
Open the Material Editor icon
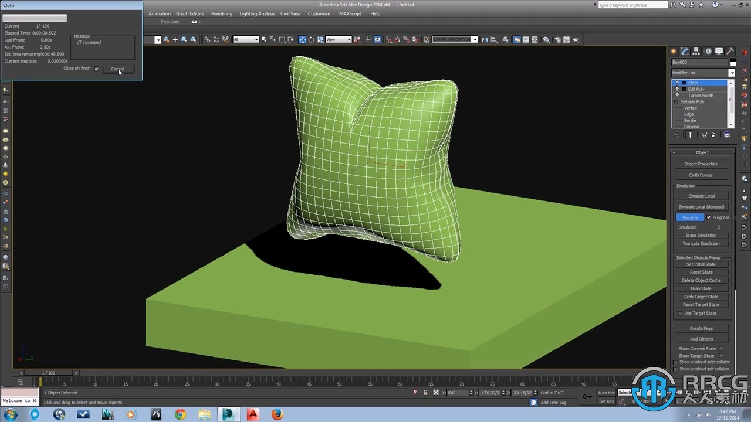coord(546,39)
